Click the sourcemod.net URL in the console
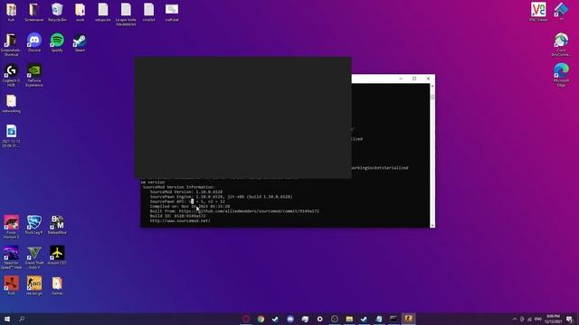This screenshot has height=325, width=579. coord(180,220)
